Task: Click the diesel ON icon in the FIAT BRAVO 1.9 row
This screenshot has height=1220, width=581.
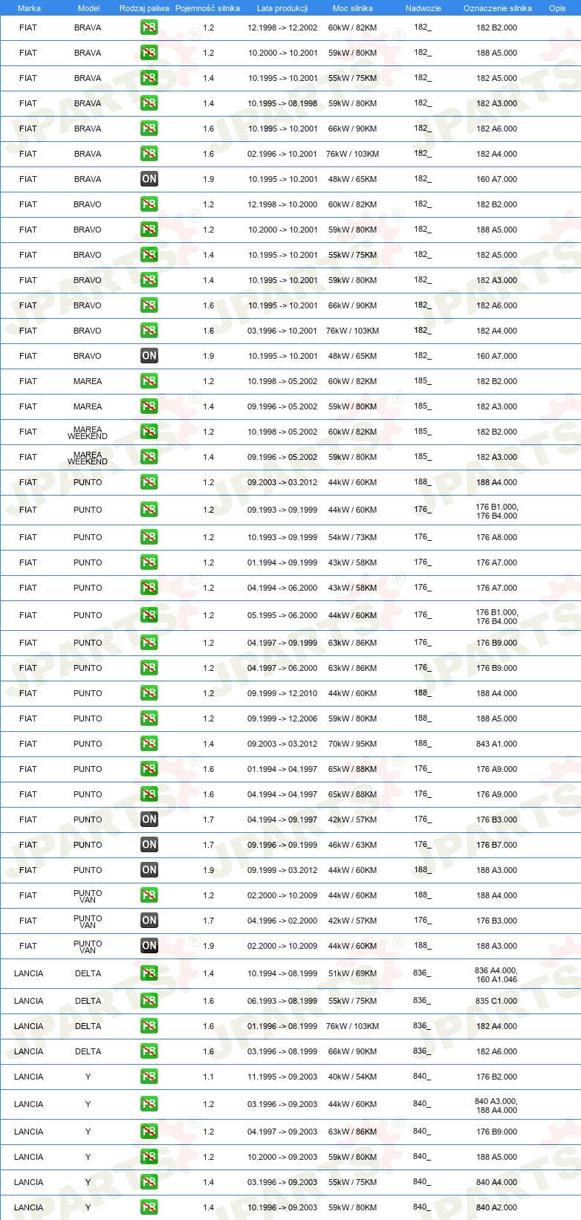Action: tap(149, 356)
